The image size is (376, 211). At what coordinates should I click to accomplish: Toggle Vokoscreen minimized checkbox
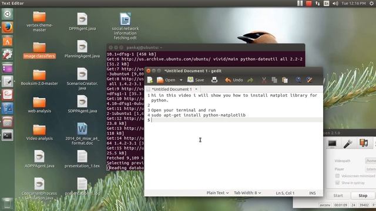click(337, 176)
